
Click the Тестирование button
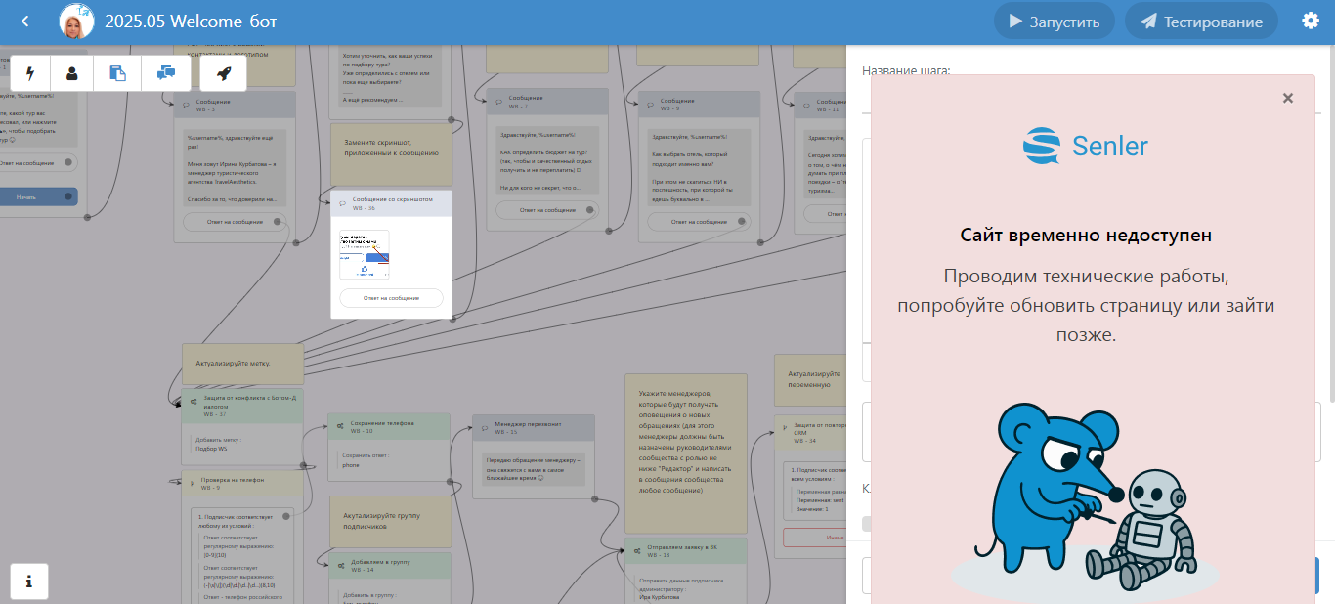(1201, 22)
